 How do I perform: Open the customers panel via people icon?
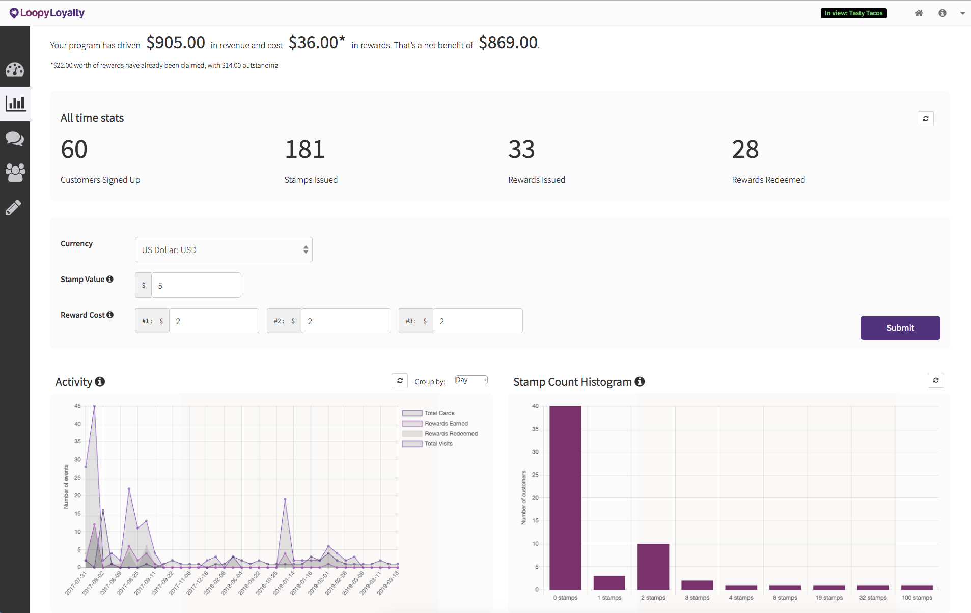tap(15, 173)
